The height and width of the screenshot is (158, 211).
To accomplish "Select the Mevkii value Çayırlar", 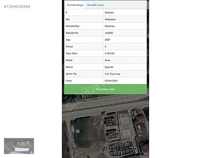I will coord(109,67).
